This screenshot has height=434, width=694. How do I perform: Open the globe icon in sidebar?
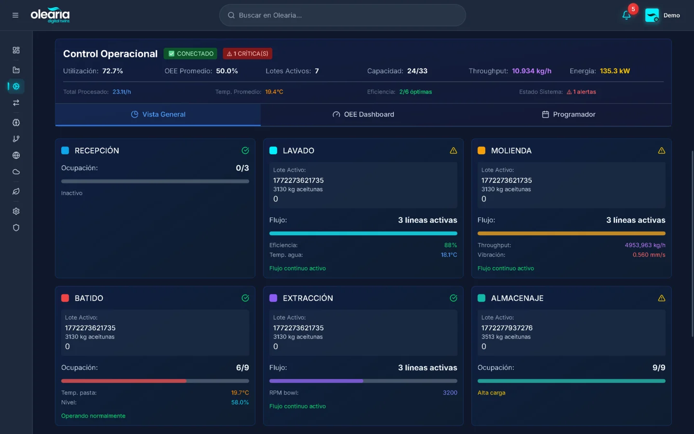16,155
